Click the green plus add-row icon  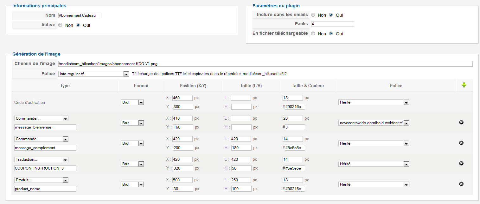click(x=464, y=85)
